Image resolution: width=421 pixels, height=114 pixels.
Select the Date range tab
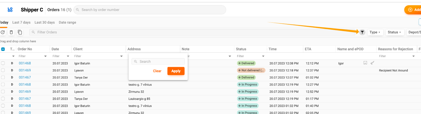pyautogui.click(x=67, y=22)
